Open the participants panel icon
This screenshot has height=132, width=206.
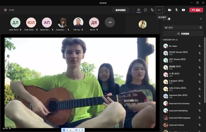point(139,10)
